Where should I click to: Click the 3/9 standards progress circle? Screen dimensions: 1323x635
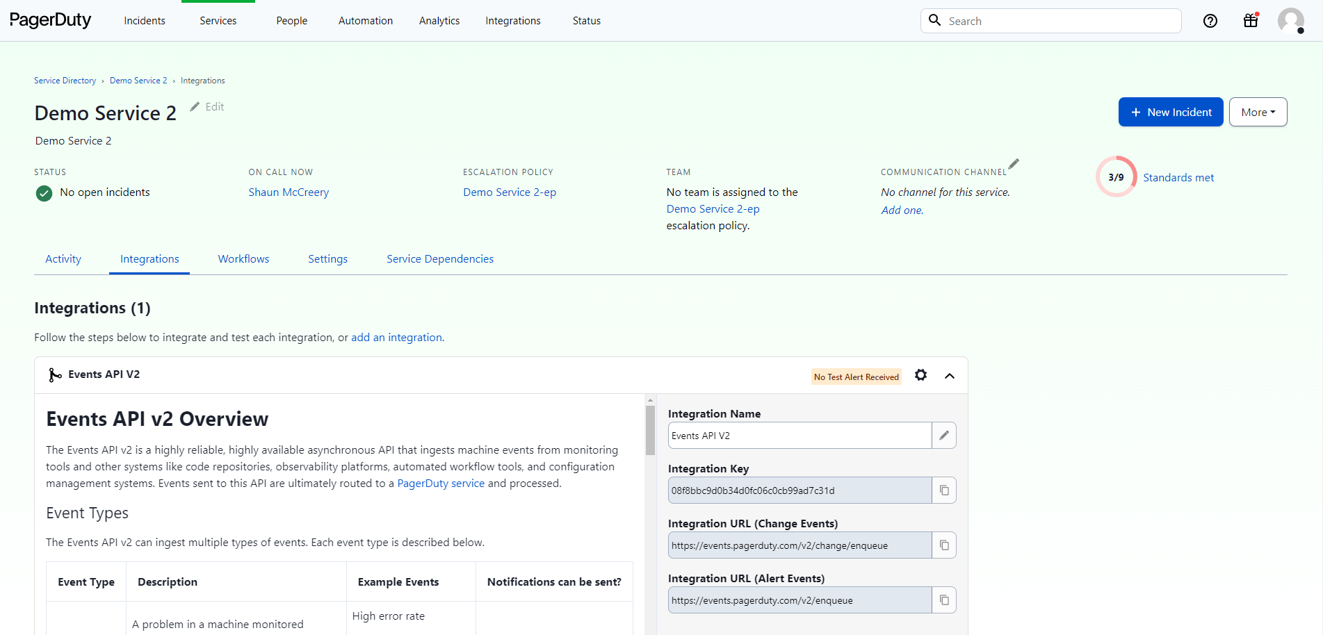point(1116,176)
